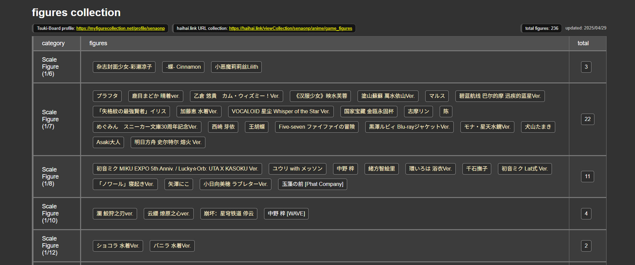Viewport: 635px width, 265px height.
Task: Select the '小恶魔莉莉丝Lilith' figure tag
Action: (x=236, y=67)
